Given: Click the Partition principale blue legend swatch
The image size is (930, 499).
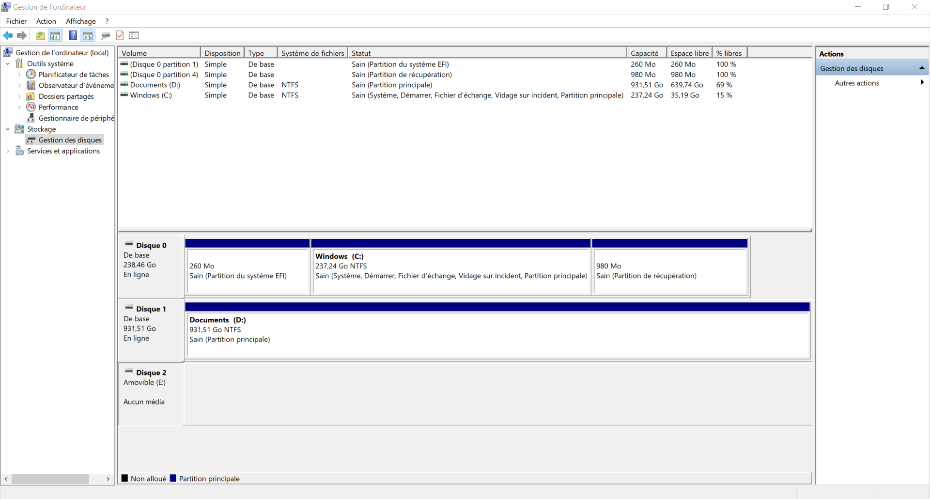Looking at the screenshot, I should click(x=173, y=478).
